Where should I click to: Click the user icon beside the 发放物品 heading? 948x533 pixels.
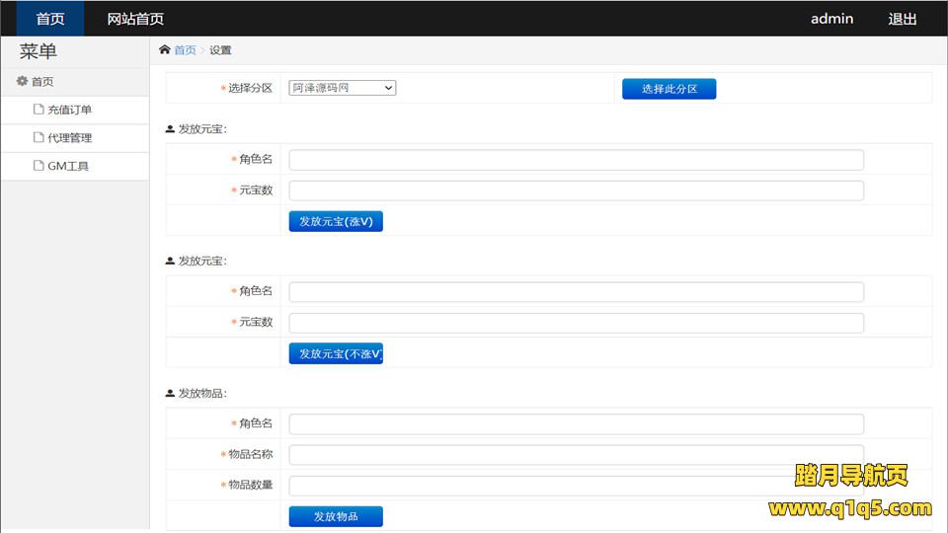pyautogui.click(x=170, y=394)
